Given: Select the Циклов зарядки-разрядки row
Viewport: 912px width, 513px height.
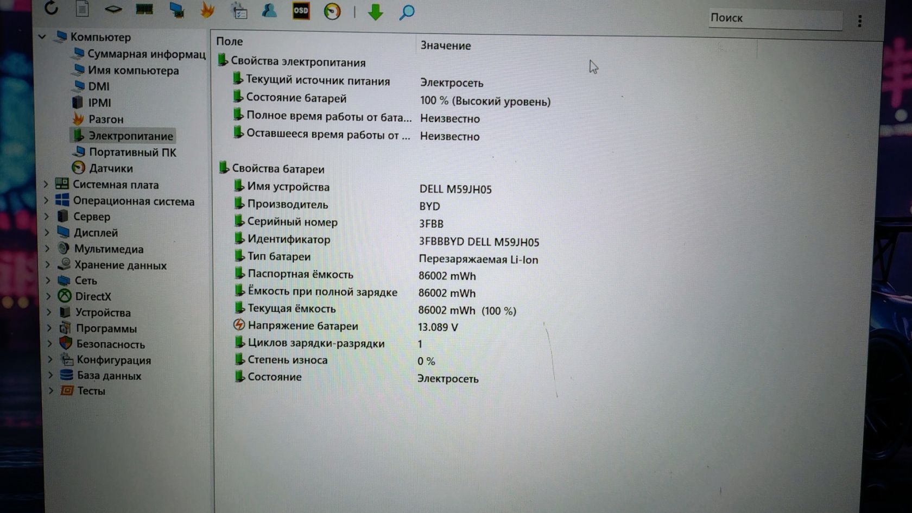Looking at the screenshot, I should pos(328,343).
